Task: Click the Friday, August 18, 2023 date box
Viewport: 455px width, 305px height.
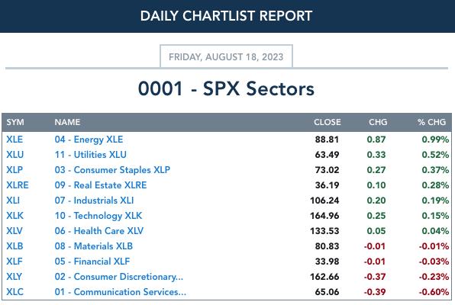Action: tap(226, 56)
